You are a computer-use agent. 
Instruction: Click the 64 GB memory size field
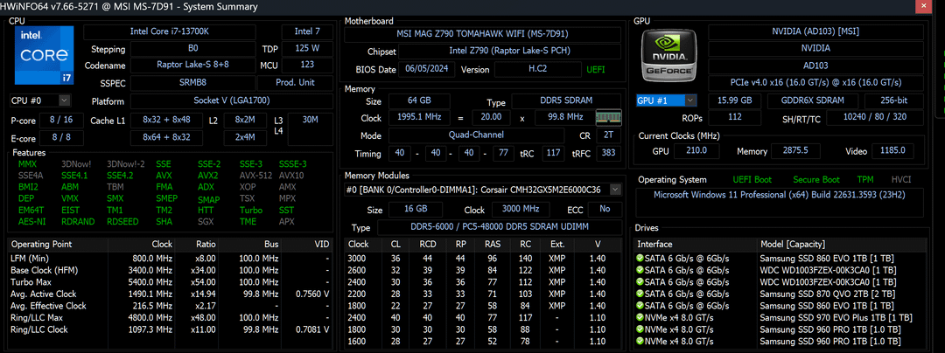[419, 100]
